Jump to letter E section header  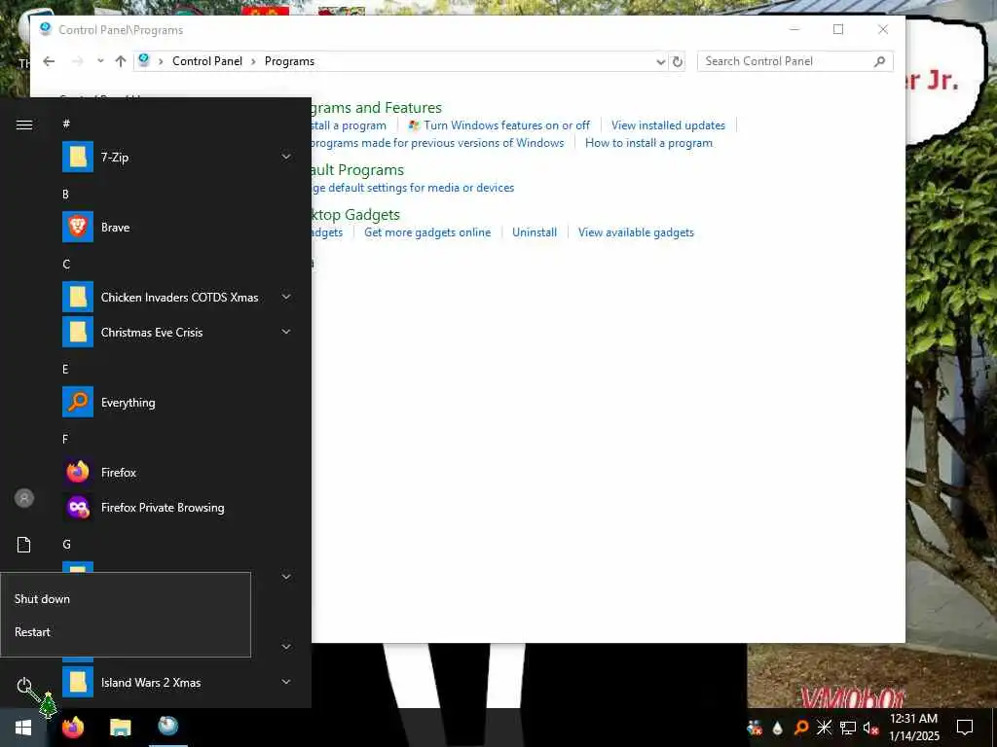pyautogui.click(x=65, y=369)
